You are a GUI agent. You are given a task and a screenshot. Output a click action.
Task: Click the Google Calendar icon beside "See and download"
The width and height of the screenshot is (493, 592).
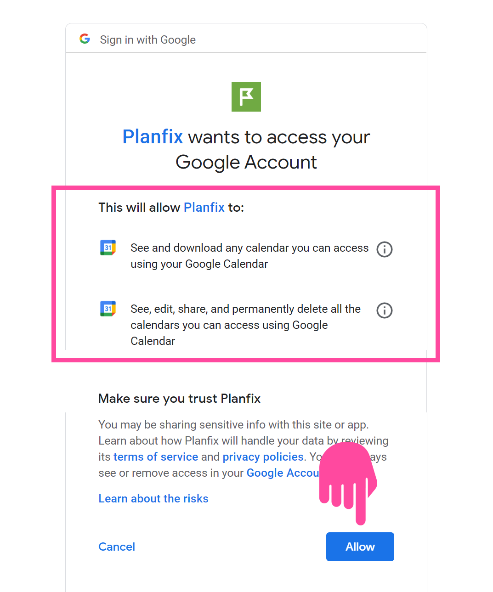point(108,248)
